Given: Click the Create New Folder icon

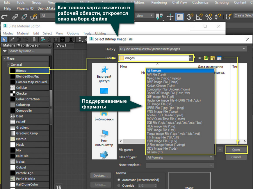Looking at the screenshot, I should click(213, 58).
